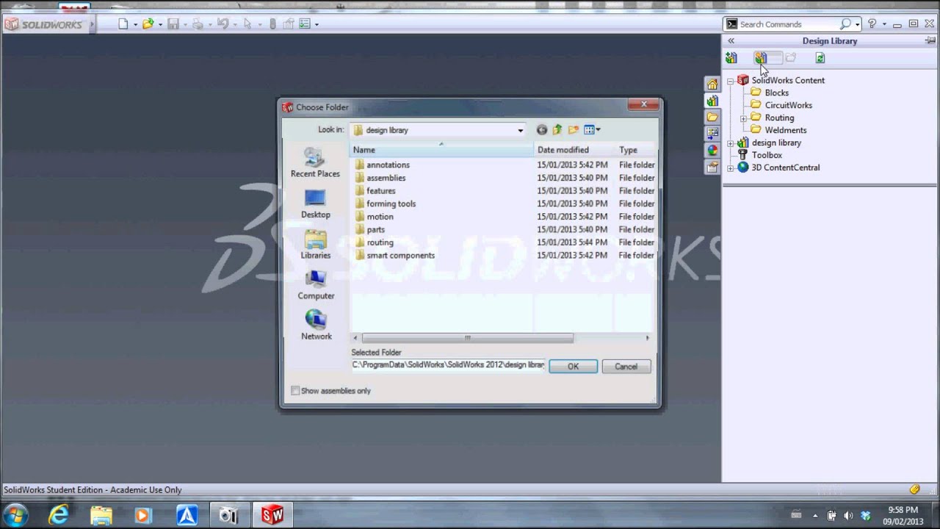Sort by the Date modified column header

click(574, 150)
